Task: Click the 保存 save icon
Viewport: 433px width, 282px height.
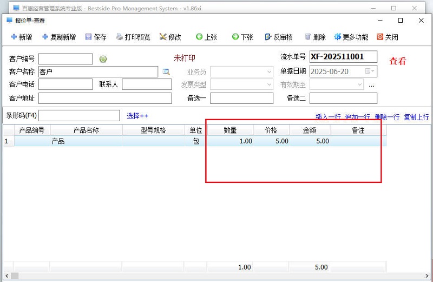Action: pyautogui.click(x=88, y=37)
